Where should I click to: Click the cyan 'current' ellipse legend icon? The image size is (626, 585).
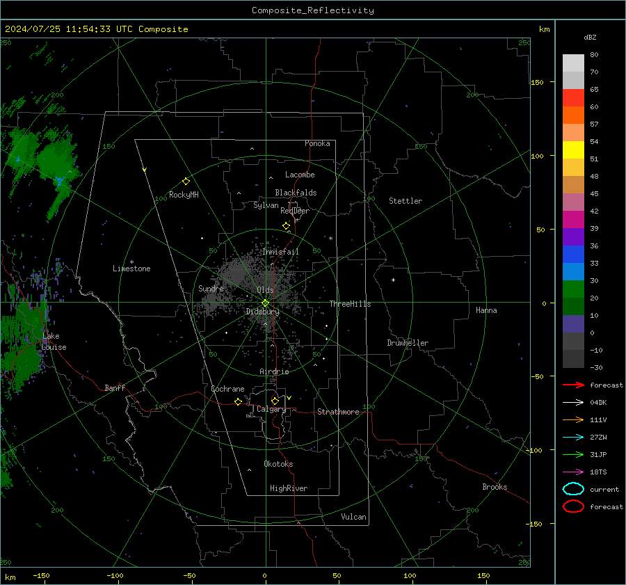[573, 489]
